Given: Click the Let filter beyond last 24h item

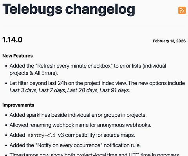Looking at the screenshot, I should (97, 87).
